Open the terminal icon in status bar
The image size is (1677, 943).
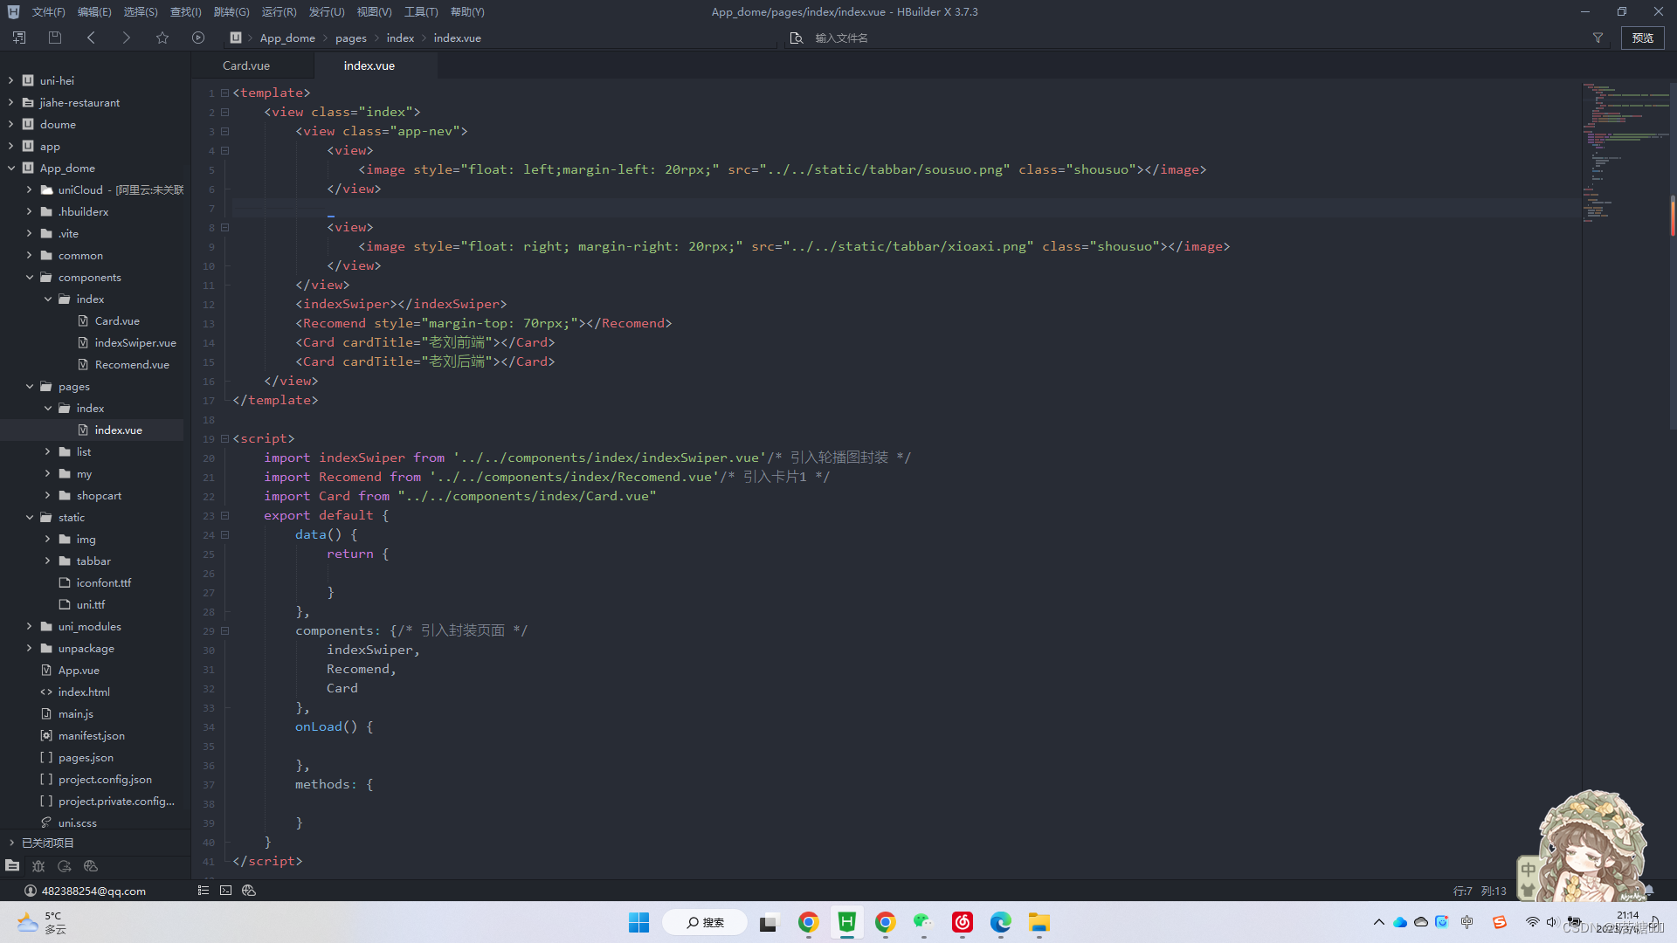coord(226,891)
